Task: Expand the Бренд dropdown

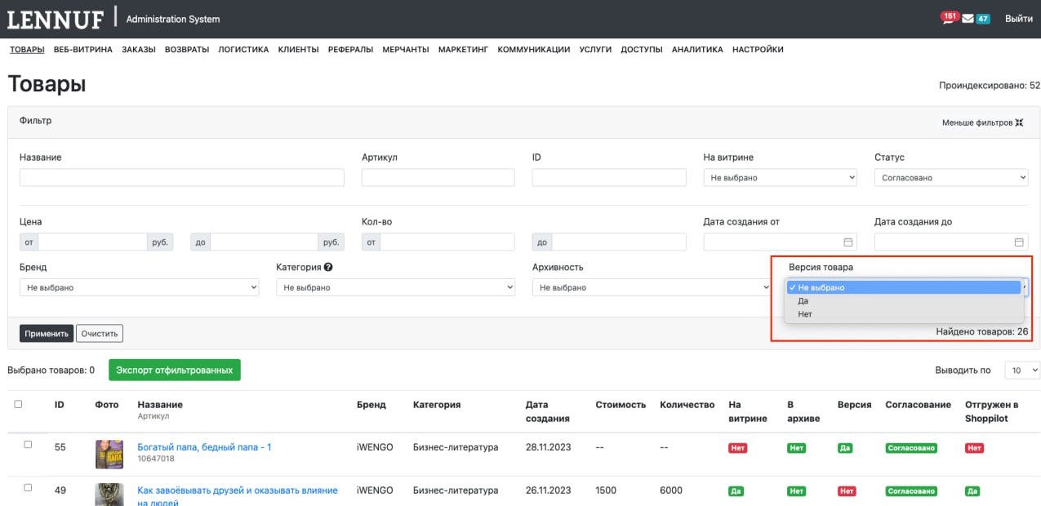Action: pyautogui.click(x=139, y=287)
